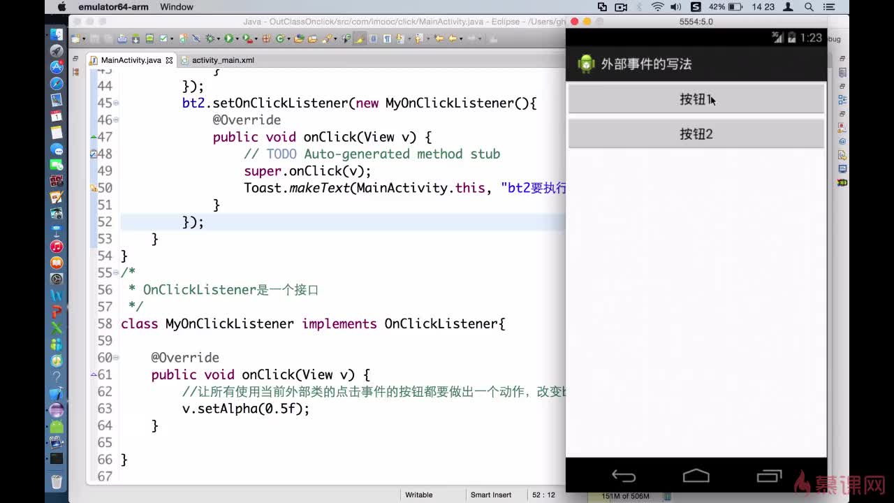Click the Android app icon in action bar
Viewport: 894px width, 503px height.
pyautogui.click(x=585, y=64)
